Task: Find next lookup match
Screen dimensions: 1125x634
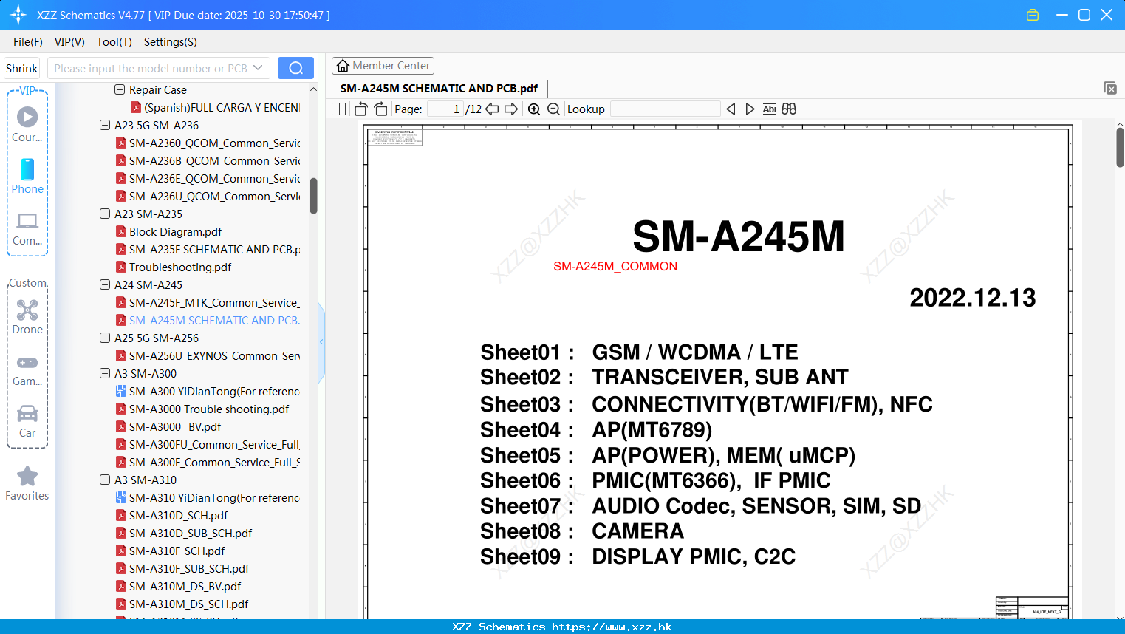Action: point(750,109)
